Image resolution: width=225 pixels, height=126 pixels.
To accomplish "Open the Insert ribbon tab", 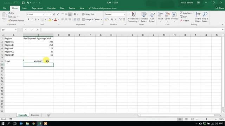I will (25, 8).
